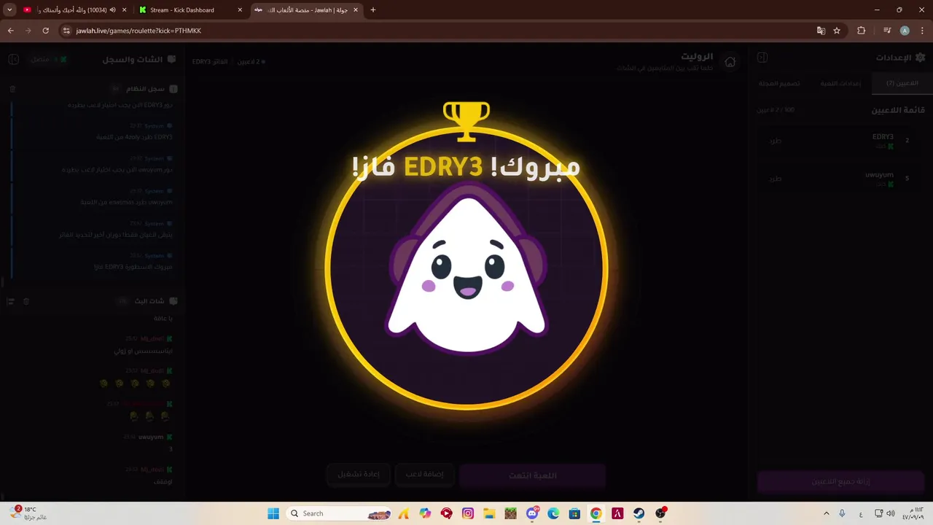Open File Explorer from the taskbar

click(489, 513)
